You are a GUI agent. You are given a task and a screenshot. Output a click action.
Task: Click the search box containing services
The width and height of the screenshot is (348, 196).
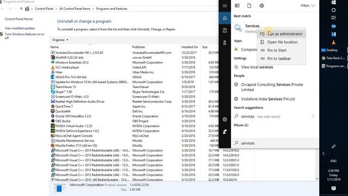coord(275,143)
